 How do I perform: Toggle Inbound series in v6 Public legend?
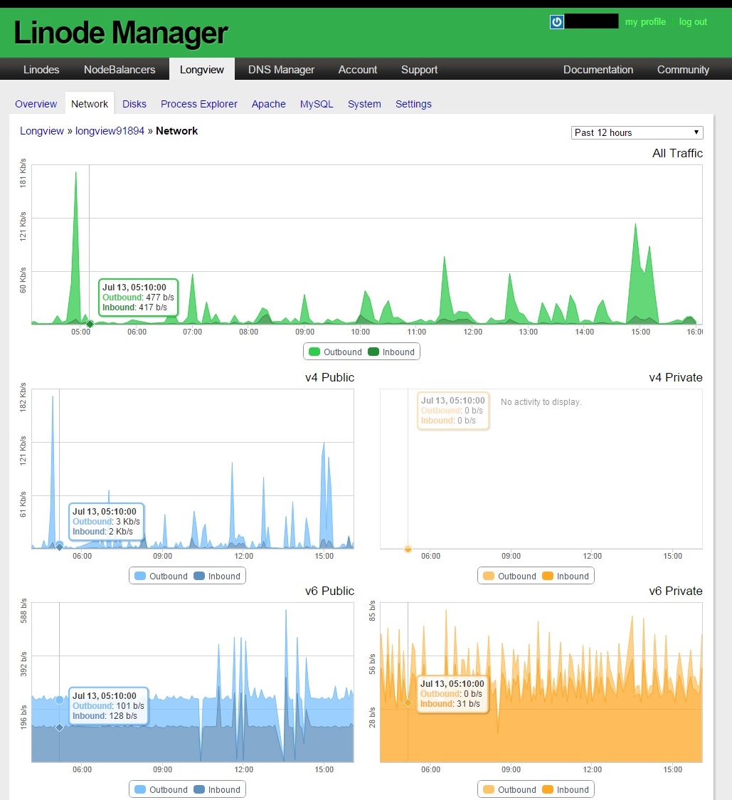tap(217, 789)
